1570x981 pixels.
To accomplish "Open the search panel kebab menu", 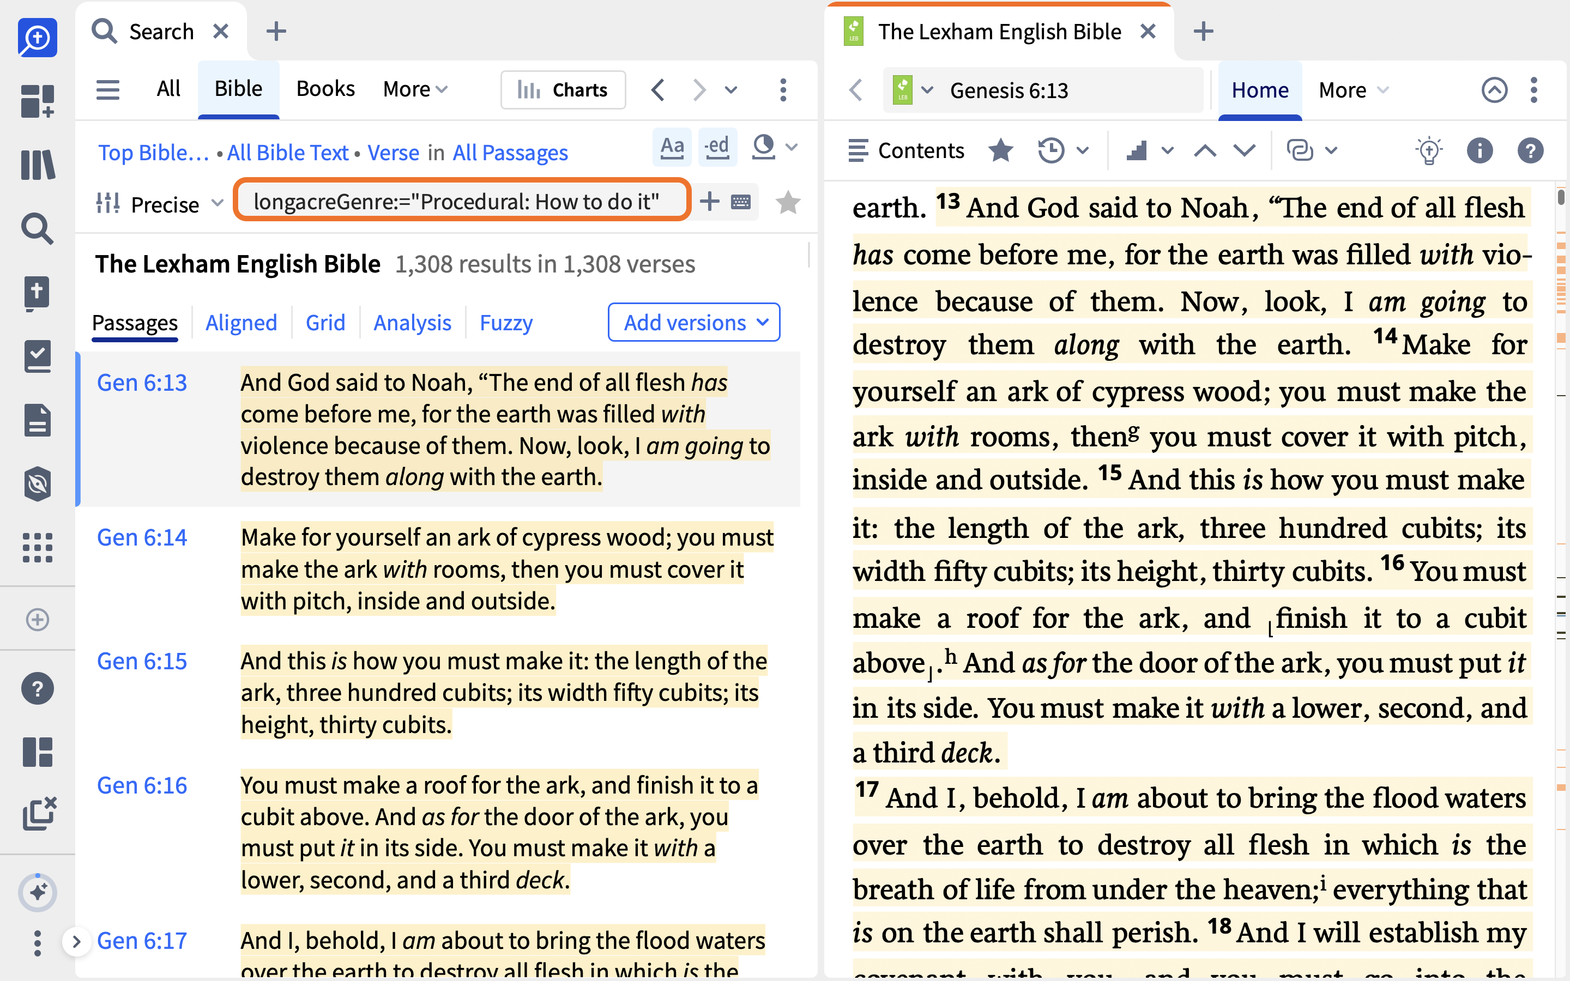I will pyautogui.click(x=783, y=89).
